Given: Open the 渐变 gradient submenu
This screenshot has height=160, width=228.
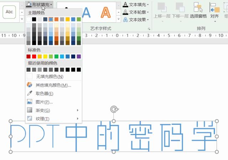Looking at the screenshot, I should click(x=54, y=110).
